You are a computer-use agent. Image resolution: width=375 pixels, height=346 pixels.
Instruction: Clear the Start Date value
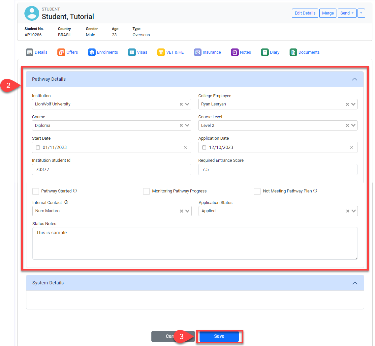click(x=185, y=147)
